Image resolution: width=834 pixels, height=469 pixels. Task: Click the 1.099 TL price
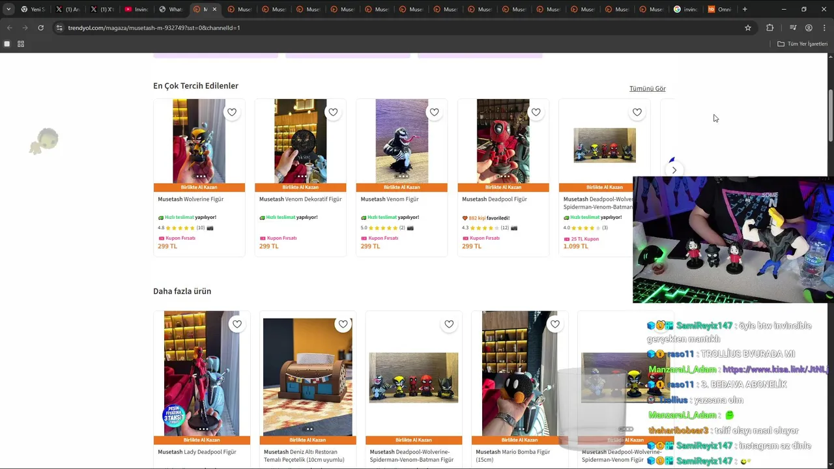pyautogui.click(x=576, y=247)
